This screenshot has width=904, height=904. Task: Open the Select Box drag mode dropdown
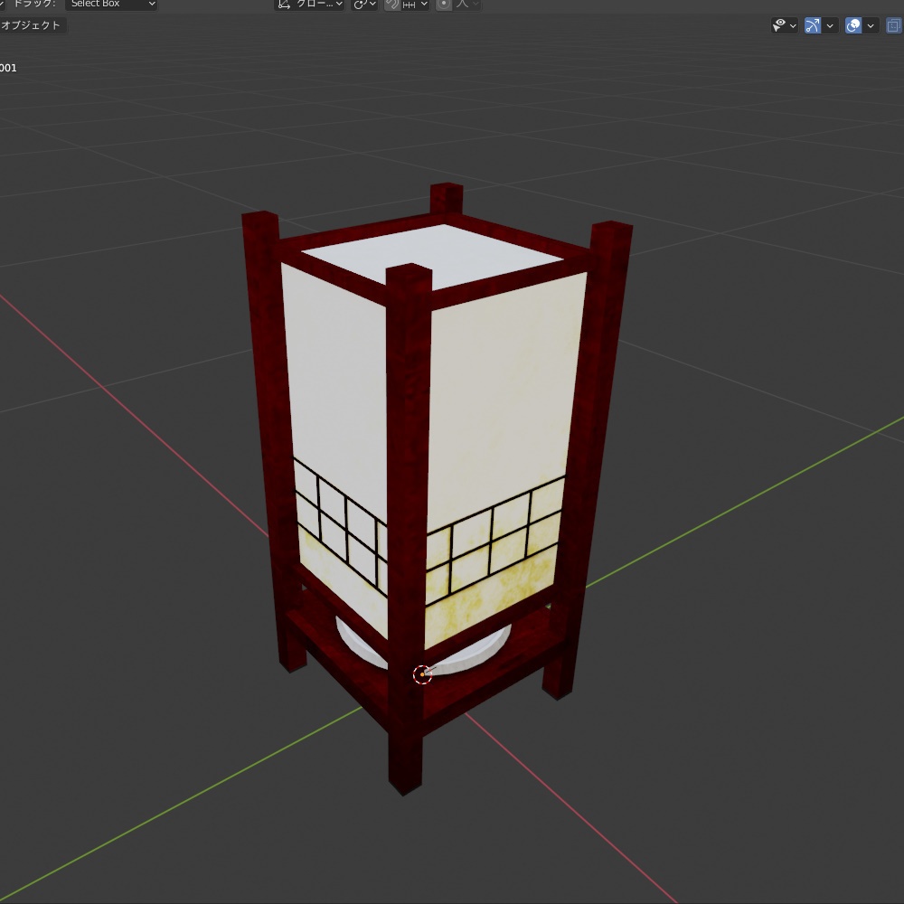(x=111, y=5)
